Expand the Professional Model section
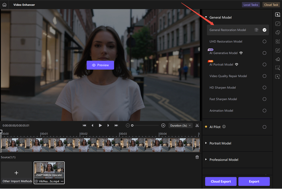282x189 pixels. [x=206, y=159]
